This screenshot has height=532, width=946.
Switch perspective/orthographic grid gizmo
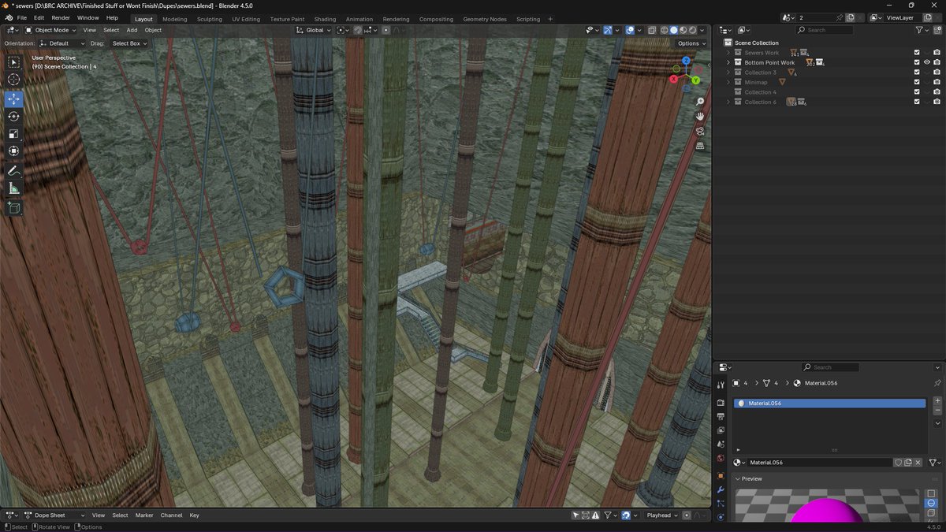coord(699,146)
